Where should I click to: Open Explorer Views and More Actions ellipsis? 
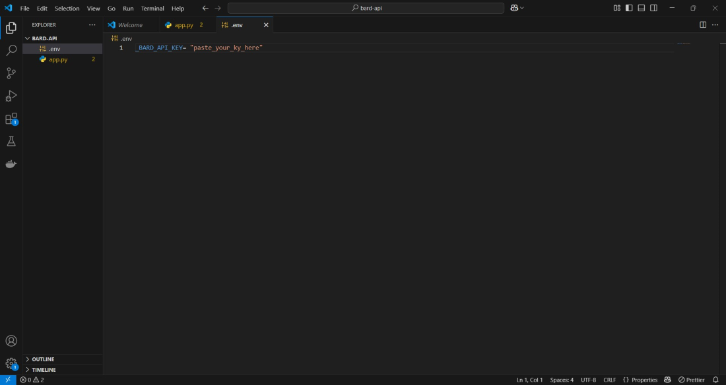pyautogui.click(x=92, y=25)
